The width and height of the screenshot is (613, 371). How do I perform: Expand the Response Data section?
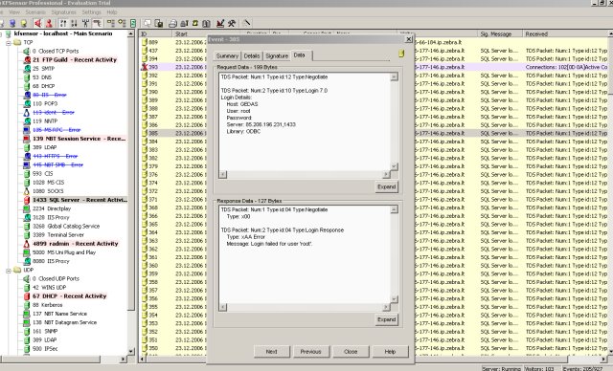tap(387, 319)
